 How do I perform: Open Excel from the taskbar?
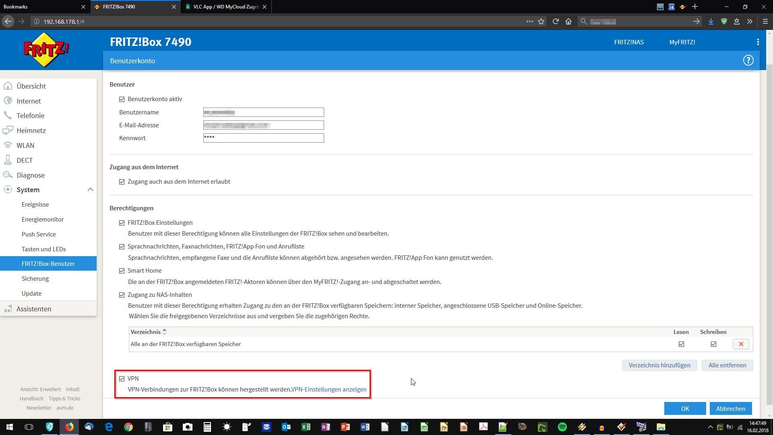(306, 427)
